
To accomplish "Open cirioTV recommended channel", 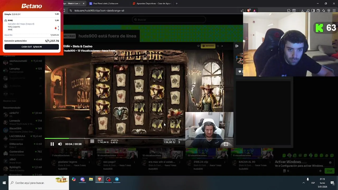I will tap(22, 114).
